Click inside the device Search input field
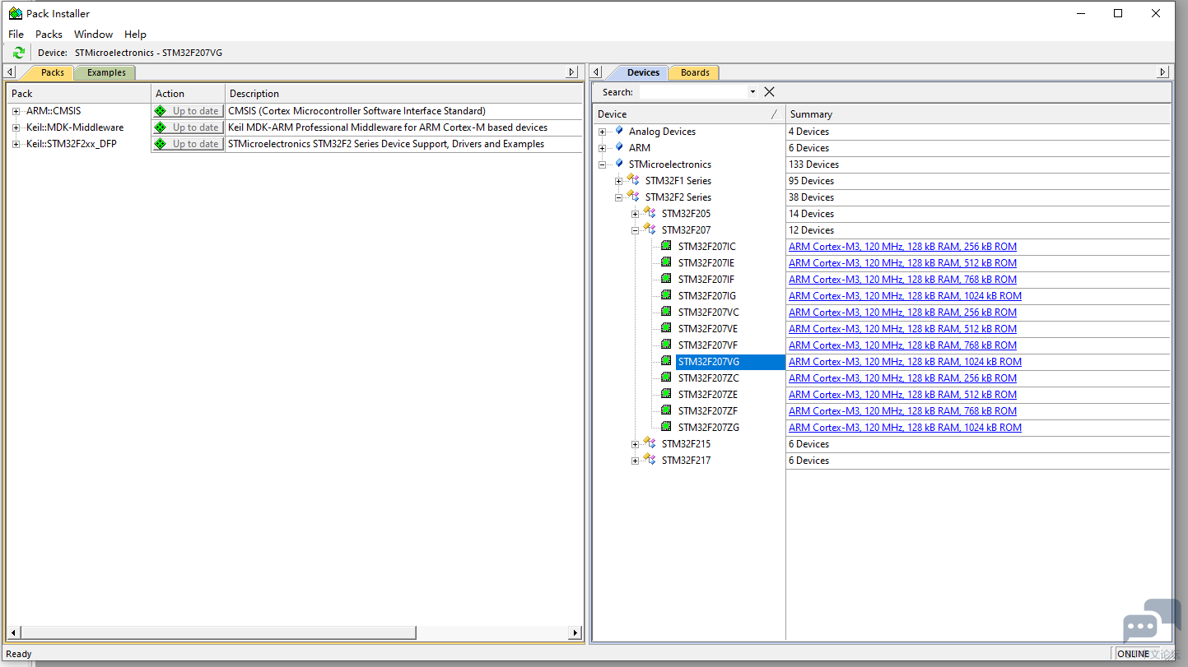 click(693, 92)
